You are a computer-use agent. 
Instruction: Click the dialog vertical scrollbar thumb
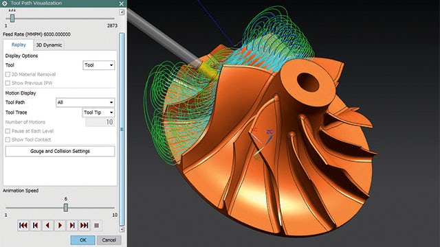[122, 129]
